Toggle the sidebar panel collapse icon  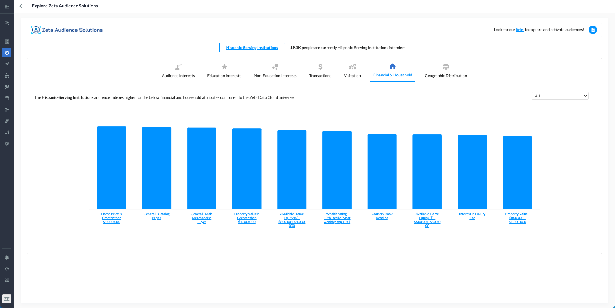pyautogui.click(x=7, y=6)
